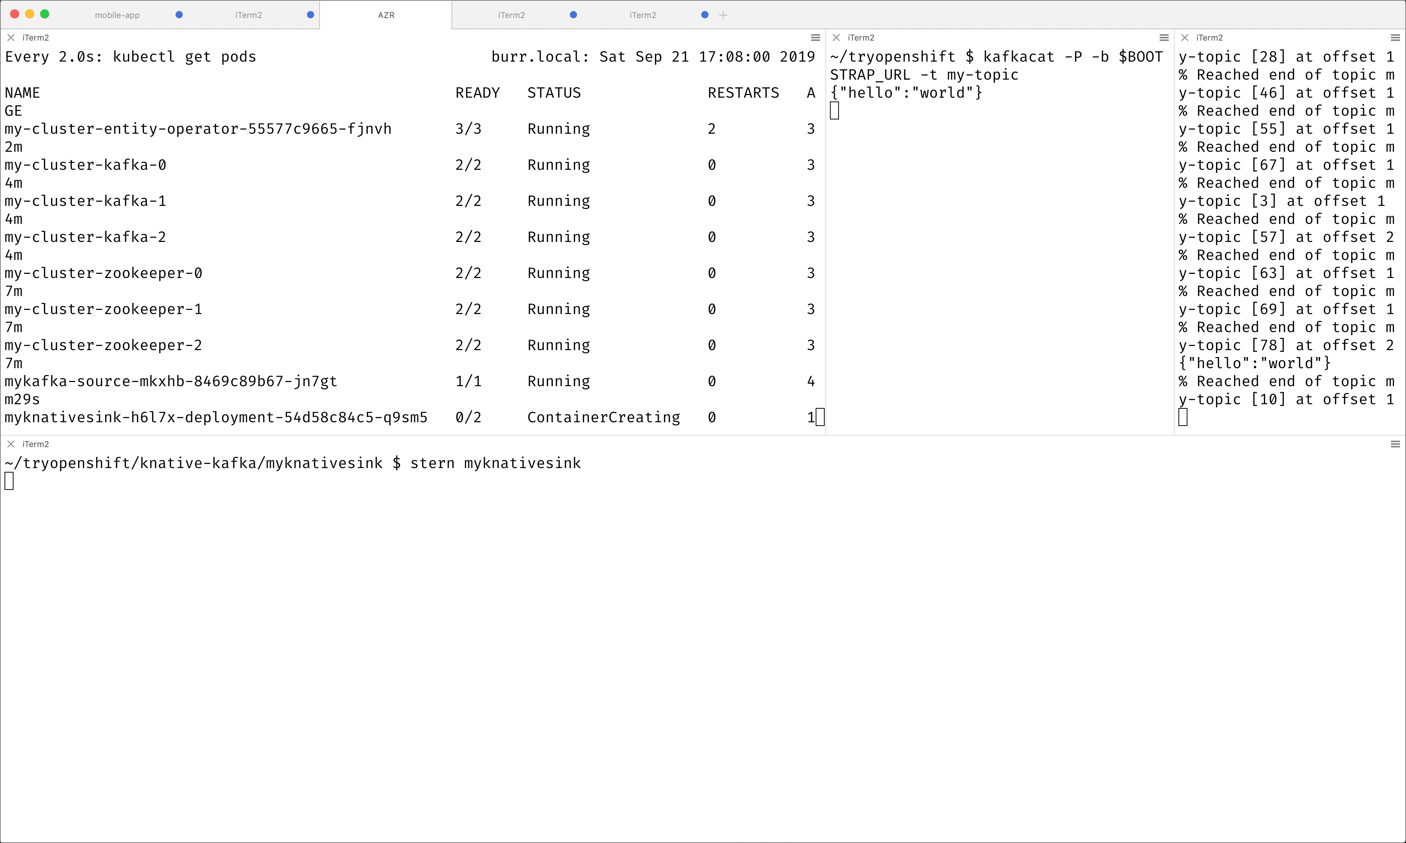This screenshot has width=1406, height=843.
Task: Open hamburger menu of consumer output pane
Action: (x=1395, y=38)
